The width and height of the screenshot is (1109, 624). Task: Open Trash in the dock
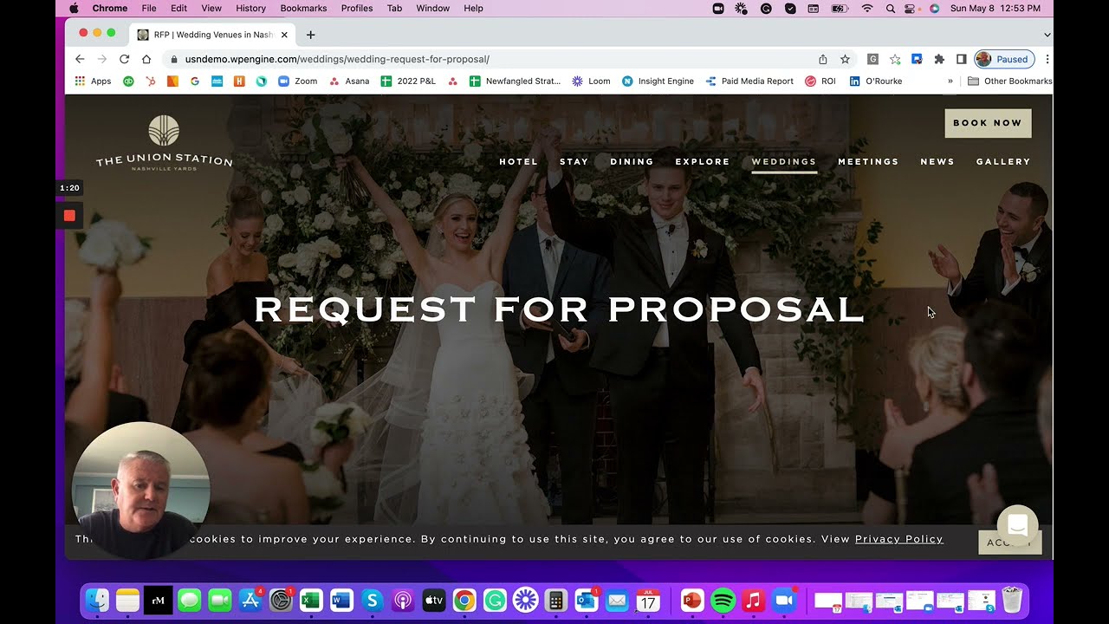coord(1012,600)
